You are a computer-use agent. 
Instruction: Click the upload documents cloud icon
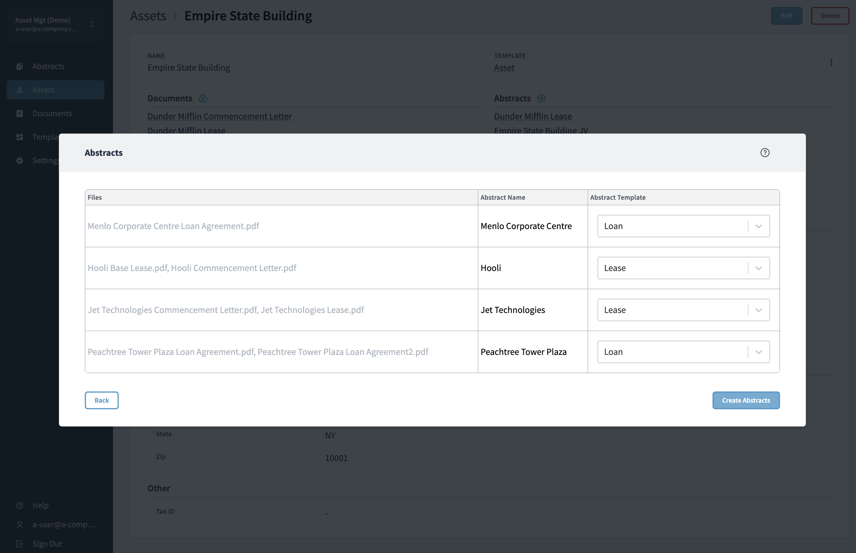203,98
